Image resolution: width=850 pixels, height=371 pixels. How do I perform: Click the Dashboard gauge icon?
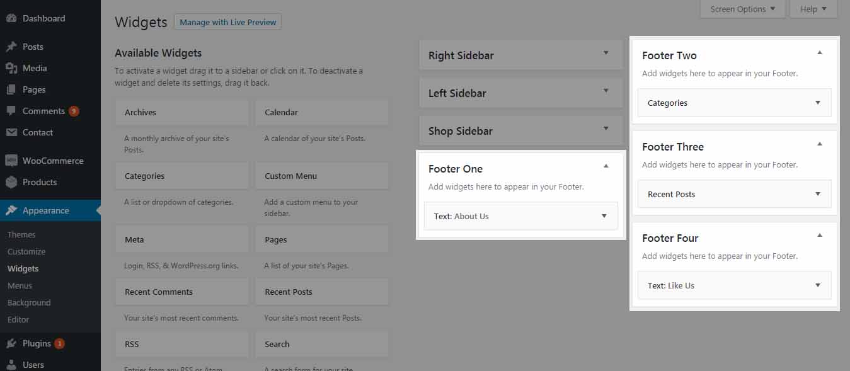click(11, 18)
